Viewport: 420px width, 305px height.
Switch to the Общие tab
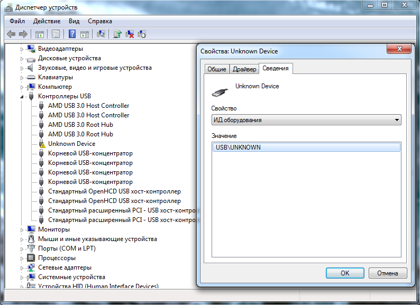tap(217, 69)
